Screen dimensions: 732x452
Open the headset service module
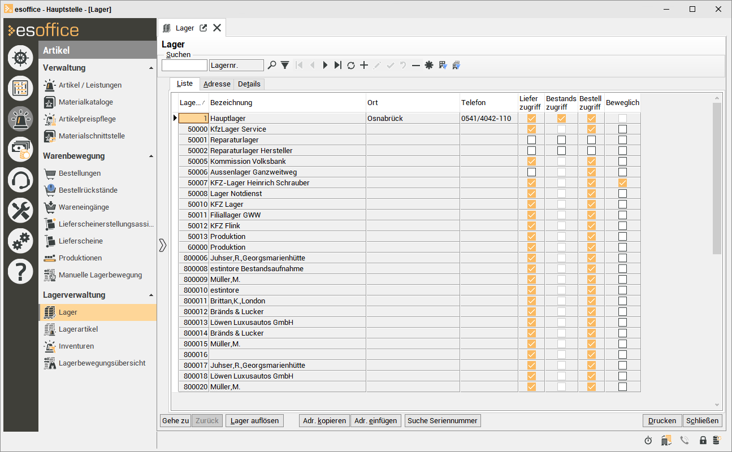click(20, 180)
